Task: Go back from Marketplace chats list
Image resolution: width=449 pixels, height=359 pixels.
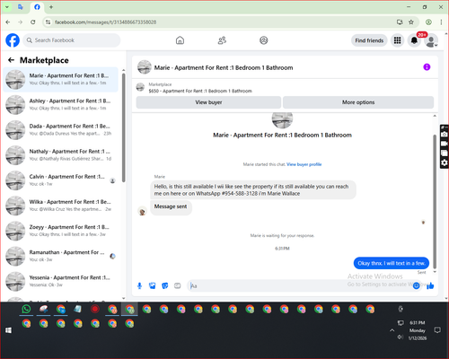Action: pos(11,60)
